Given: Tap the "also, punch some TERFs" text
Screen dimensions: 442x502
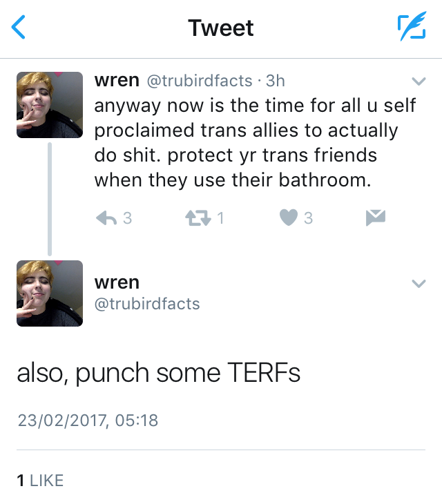Looking at the screenshot, I should [159, 373].
